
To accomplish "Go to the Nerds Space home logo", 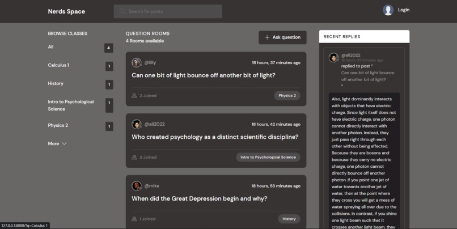I will click(66, 11).
